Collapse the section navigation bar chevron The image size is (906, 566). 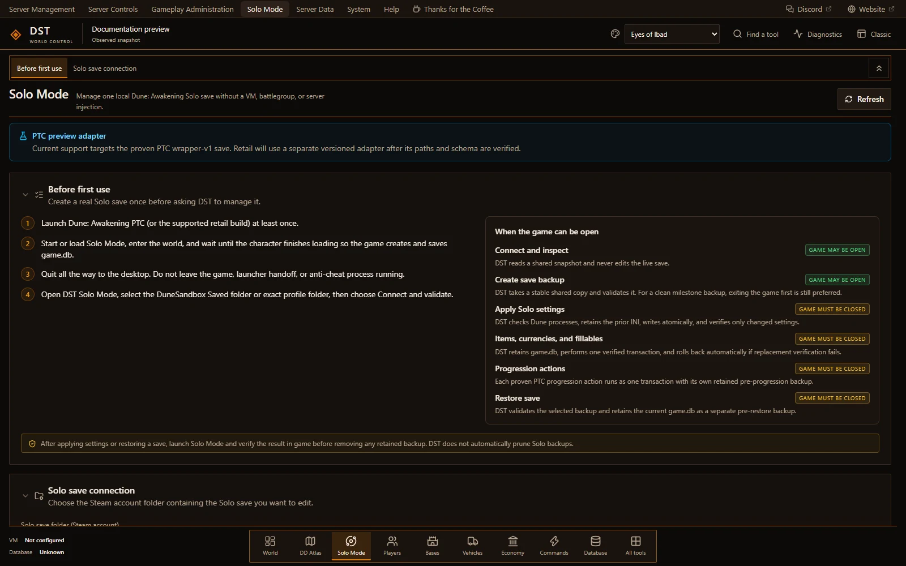879,68
